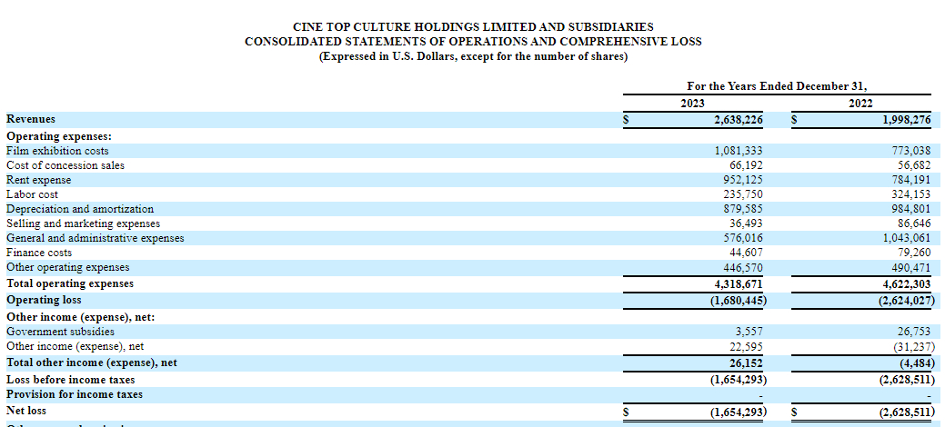Click the 'Depreciation and amortization' label
The height and width of the screenshot is (427, 945).
[x=79, y=209]
